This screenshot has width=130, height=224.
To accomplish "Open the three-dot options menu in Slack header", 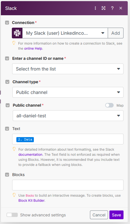I will pos(95,8).
